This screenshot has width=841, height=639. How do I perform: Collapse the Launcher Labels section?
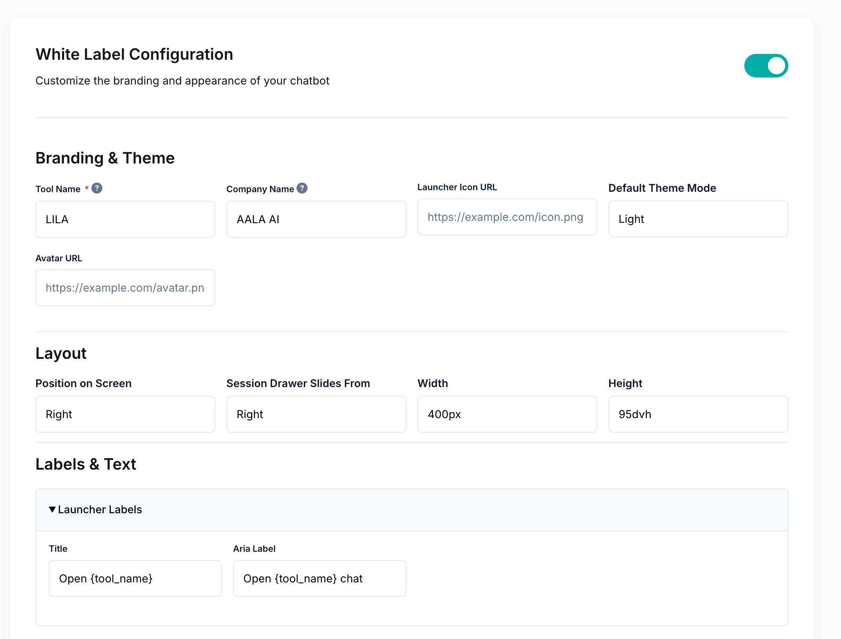tap(100, 509)
